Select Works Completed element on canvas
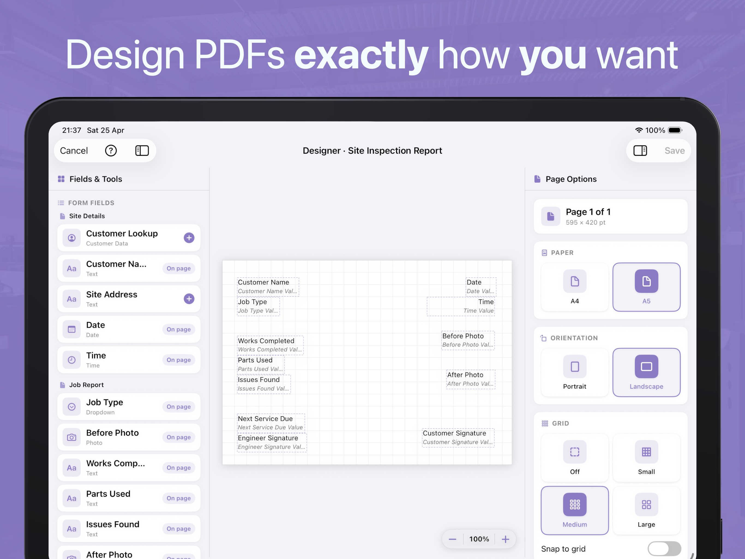 tap(270, 345)
